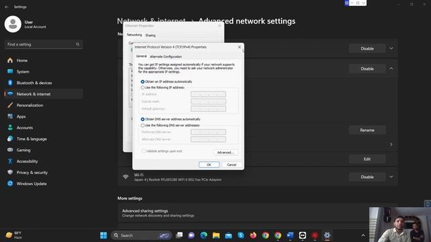Image resolution: width=431 pixels, height=242 pixels.
Task: Open Task View from taskbar
Action: click(179, 235)
